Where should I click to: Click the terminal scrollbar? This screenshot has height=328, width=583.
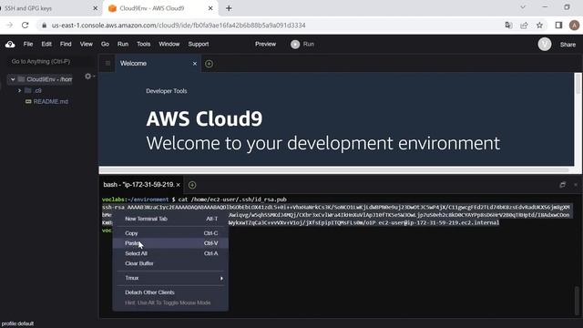point(577,301)
